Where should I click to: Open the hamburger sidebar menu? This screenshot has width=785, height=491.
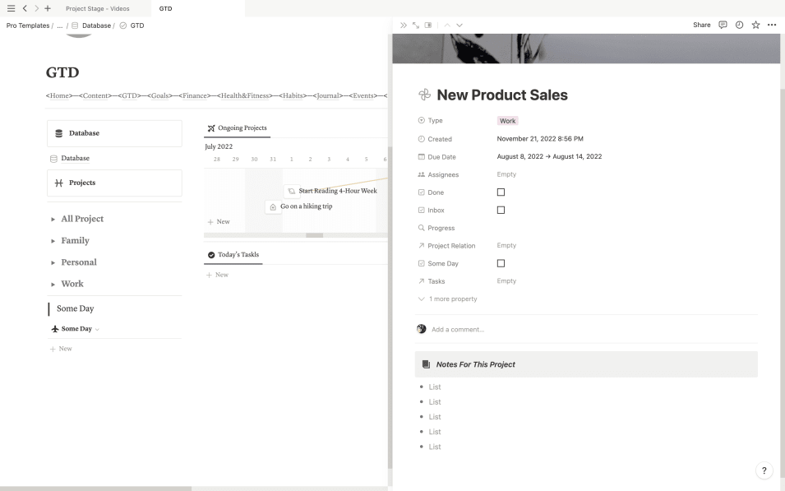pos(11,8)
